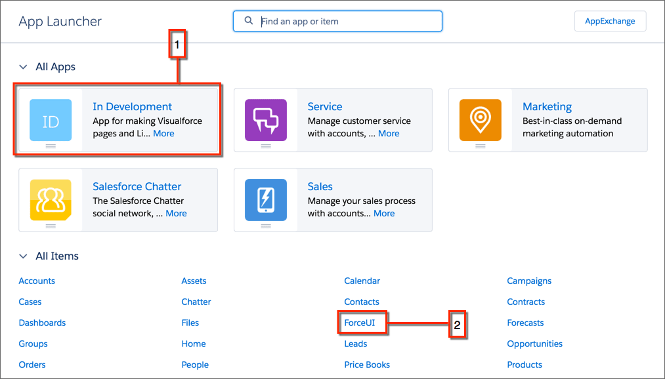Open the Dashboards item
This screenshot has height=379, width=665.
tap(43, 323)
